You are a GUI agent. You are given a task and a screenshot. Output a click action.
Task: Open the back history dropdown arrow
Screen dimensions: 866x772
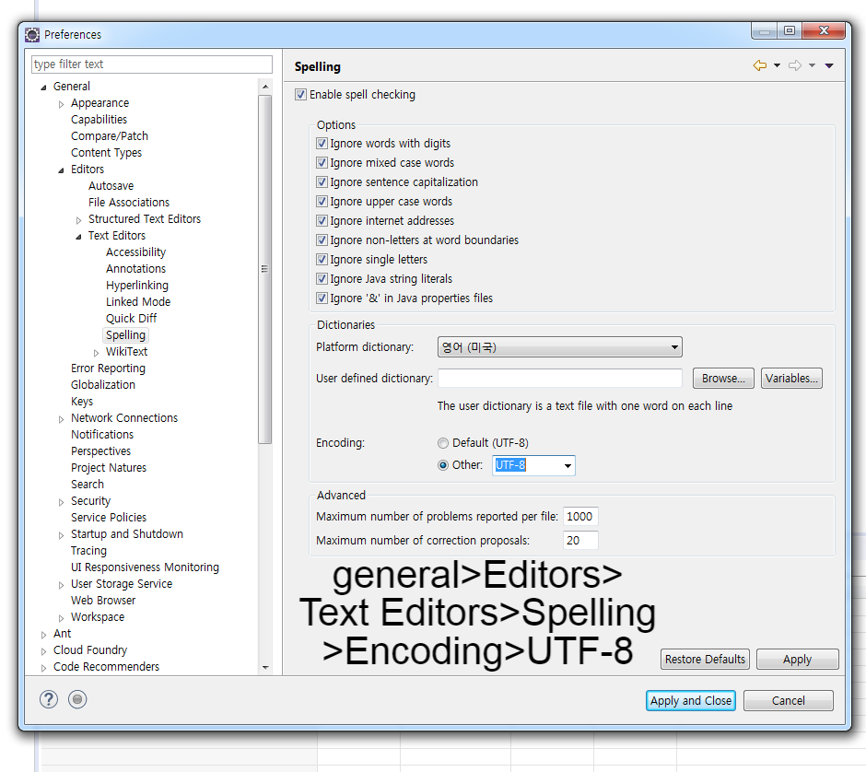[777, 65]
